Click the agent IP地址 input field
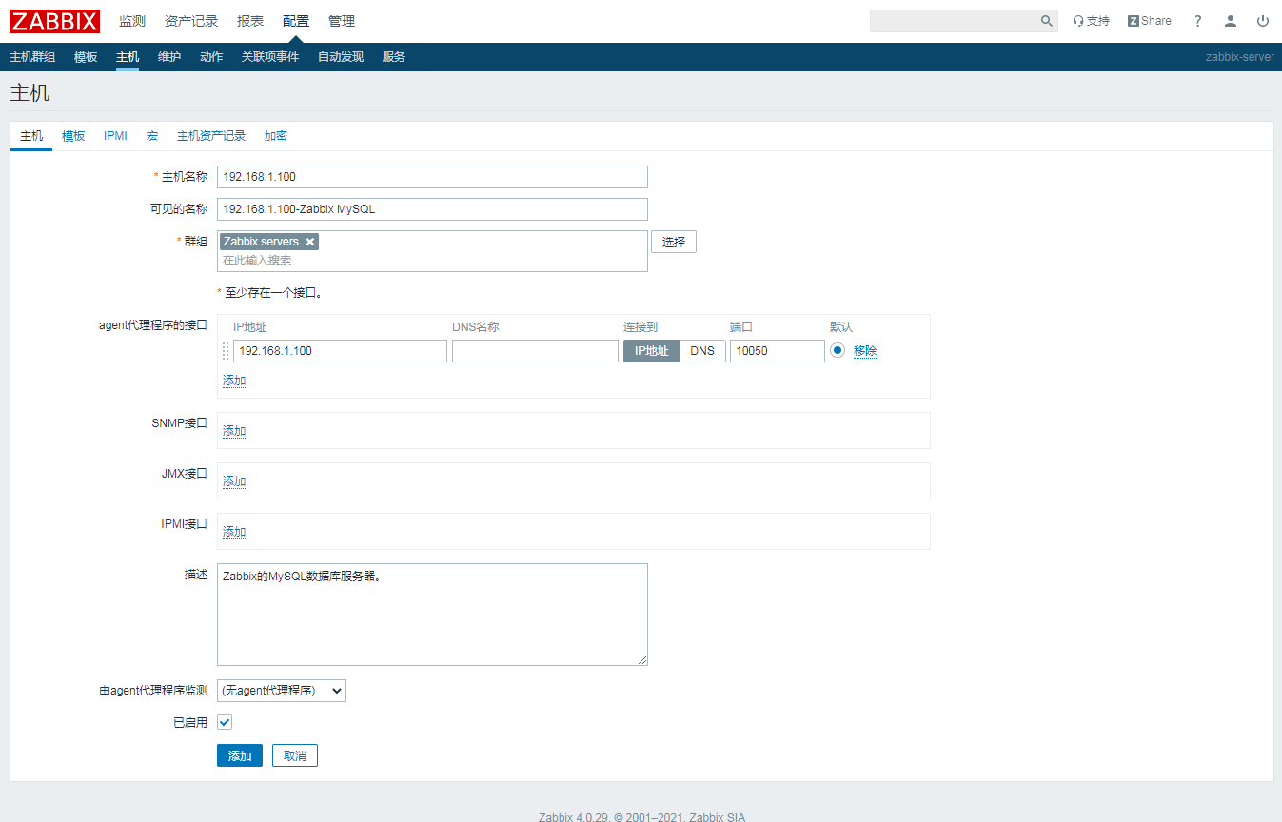This screenshot has height=822, width=1282. (340, 351)
